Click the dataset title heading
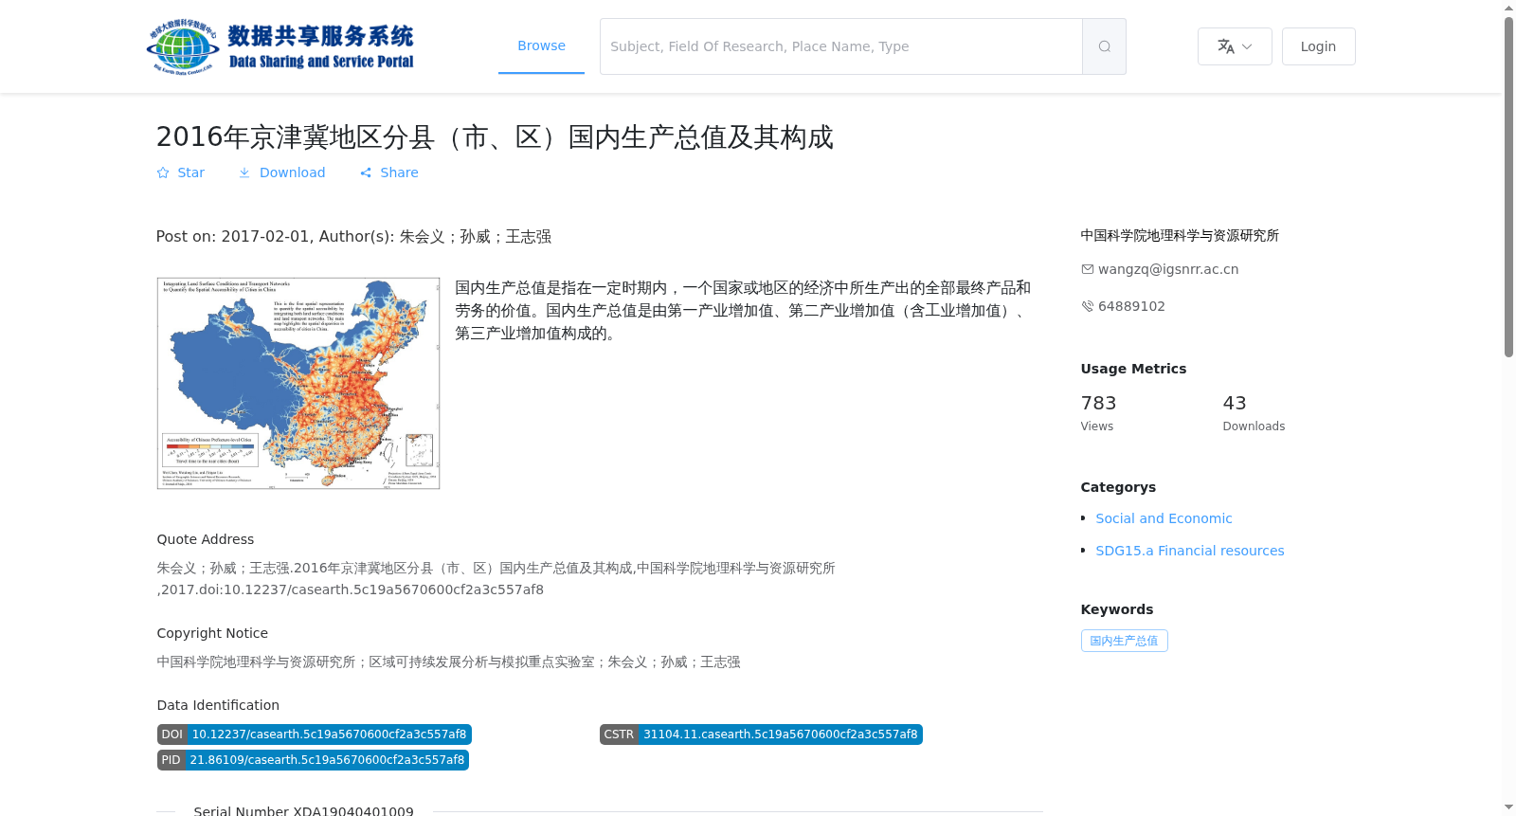This screenshot has width=1516, height=816. coord(495,137)
